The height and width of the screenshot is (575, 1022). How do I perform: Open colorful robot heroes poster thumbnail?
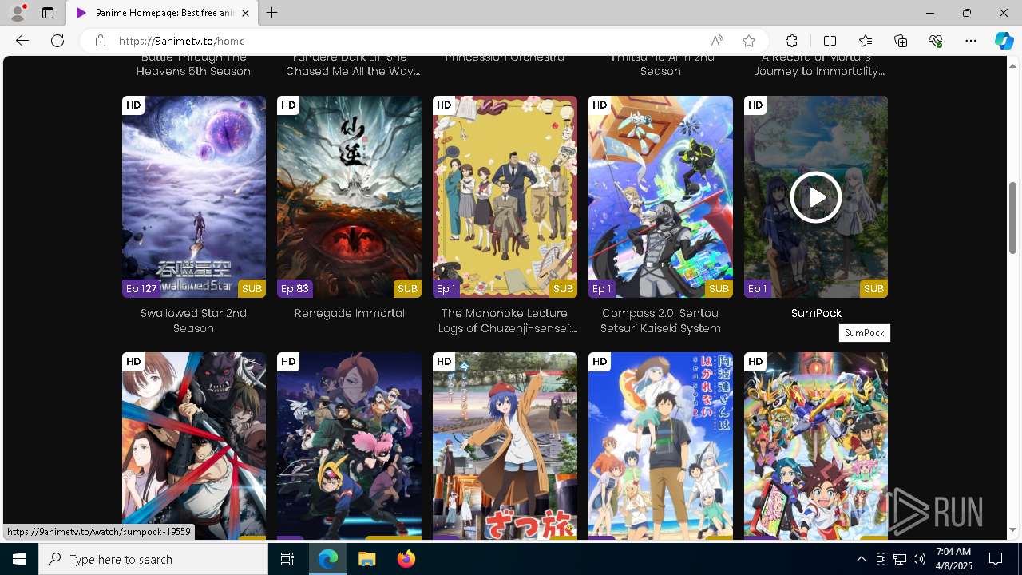pos(816,446)
